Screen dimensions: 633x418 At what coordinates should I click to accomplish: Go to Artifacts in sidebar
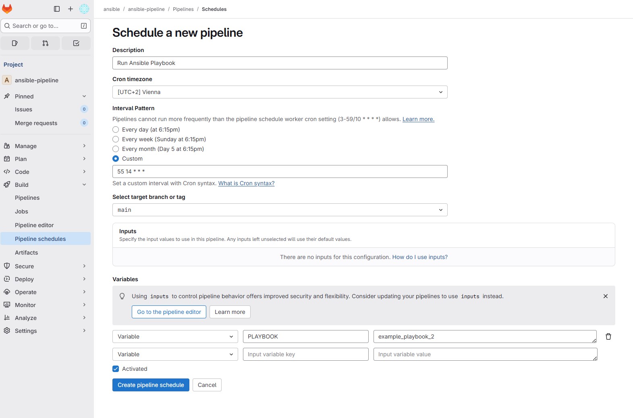[27, 253]
